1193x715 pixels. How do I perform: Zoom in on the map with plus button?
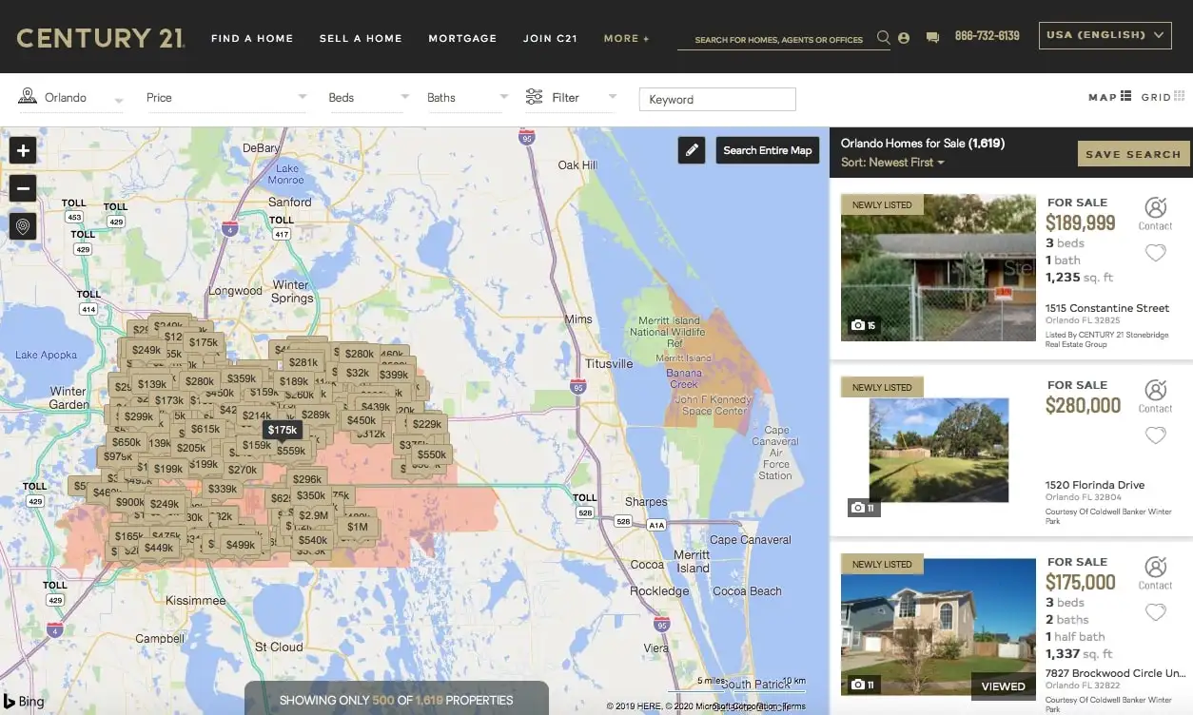[23, 150]
